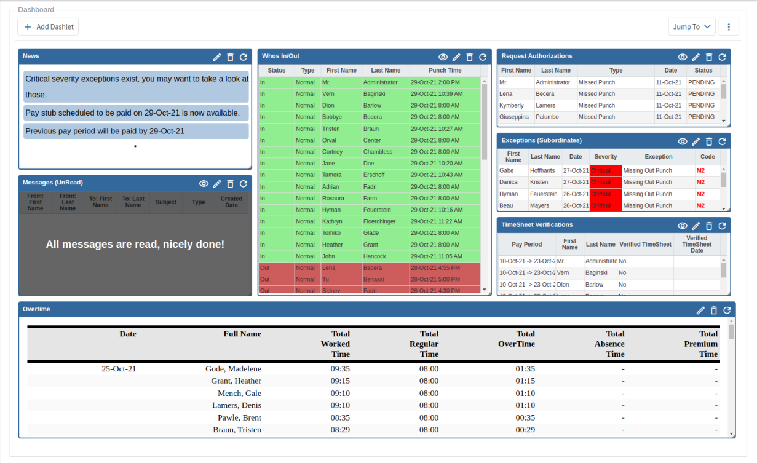Refresh the Whos In/Out dashlet

tap(483, 57)
